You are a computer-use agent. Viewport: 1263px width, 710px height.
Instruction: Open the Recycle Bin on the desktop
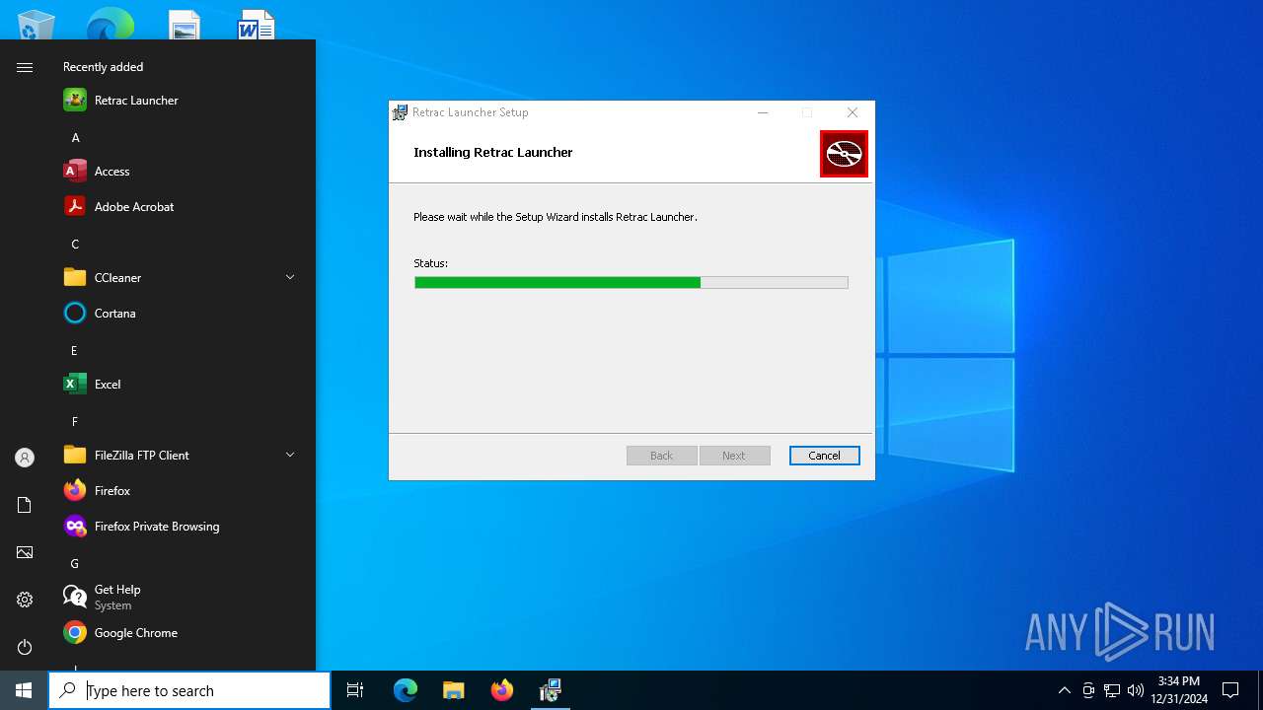(37, 25)
